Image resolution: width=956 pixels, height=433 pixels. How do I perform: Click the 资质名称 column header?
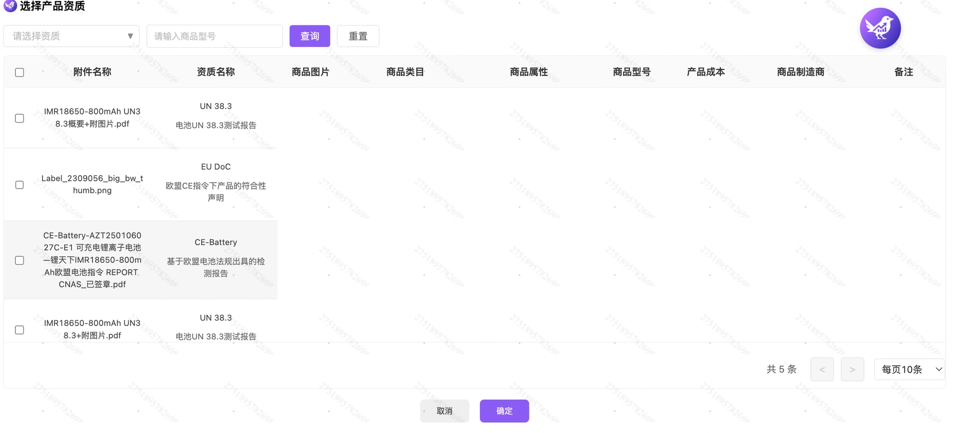pyautogui.click(x=216, y=72)
